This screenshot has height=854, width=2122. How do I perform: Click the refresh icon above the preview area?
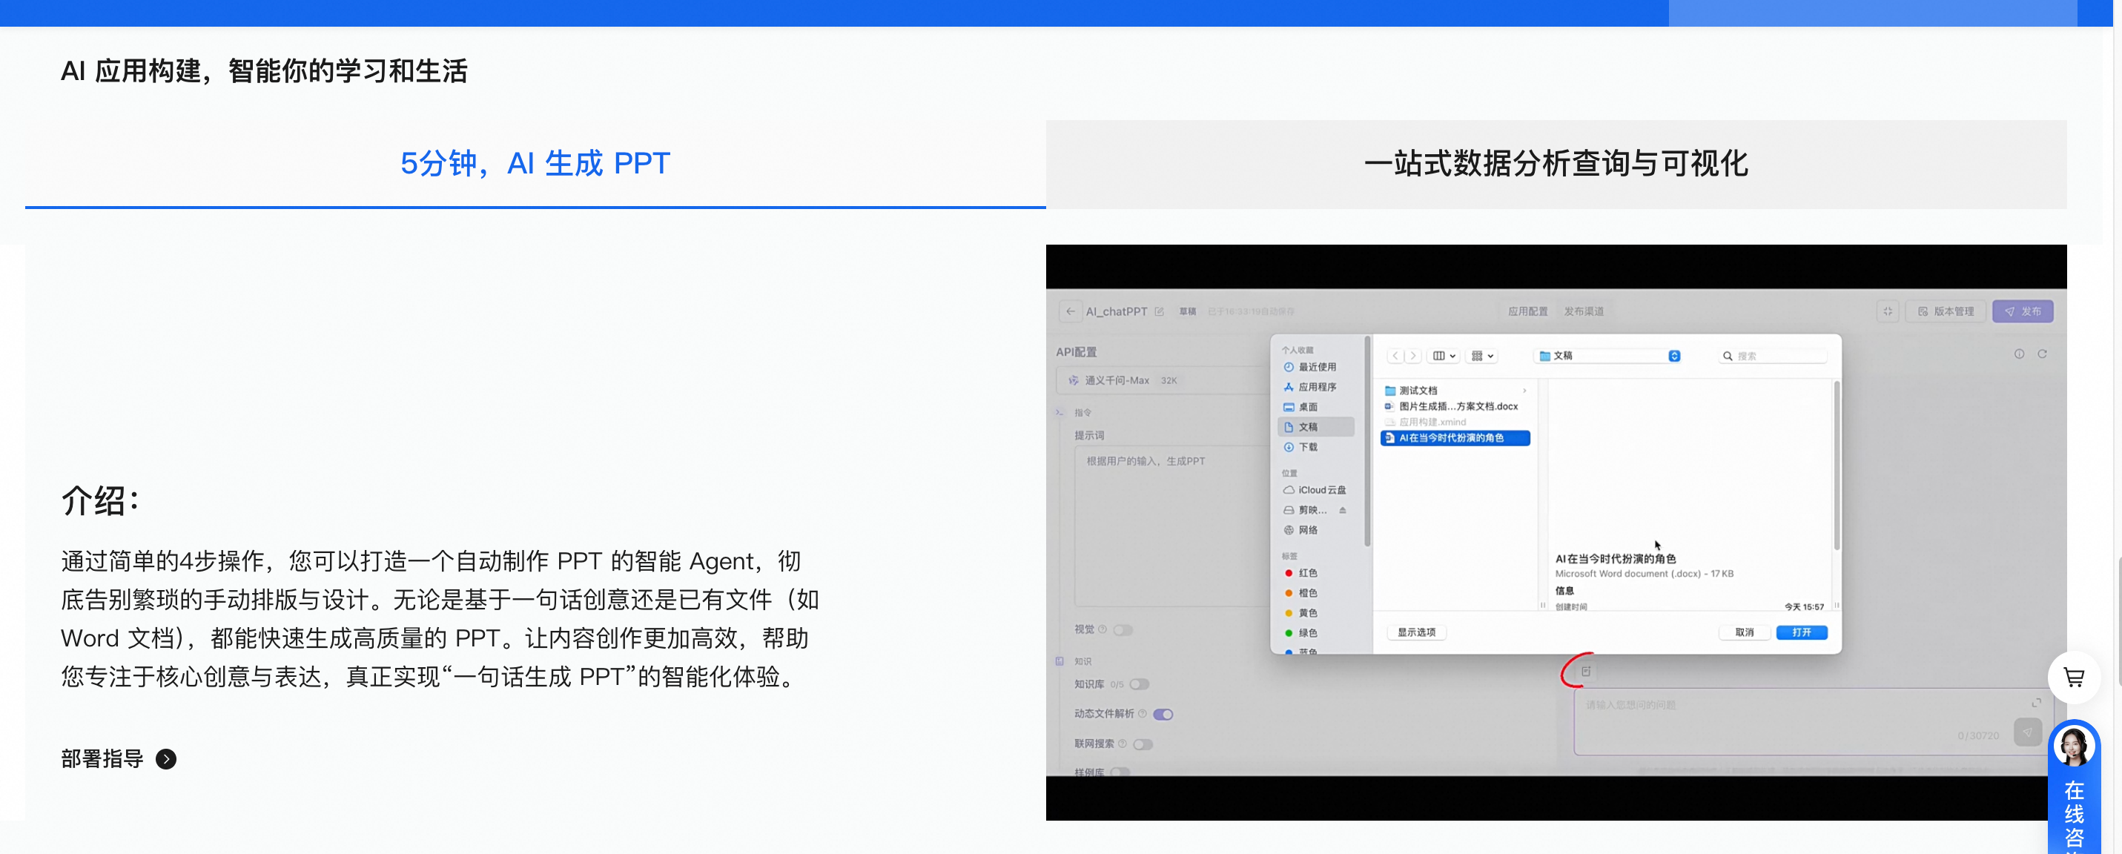(x=2043, y=354)
